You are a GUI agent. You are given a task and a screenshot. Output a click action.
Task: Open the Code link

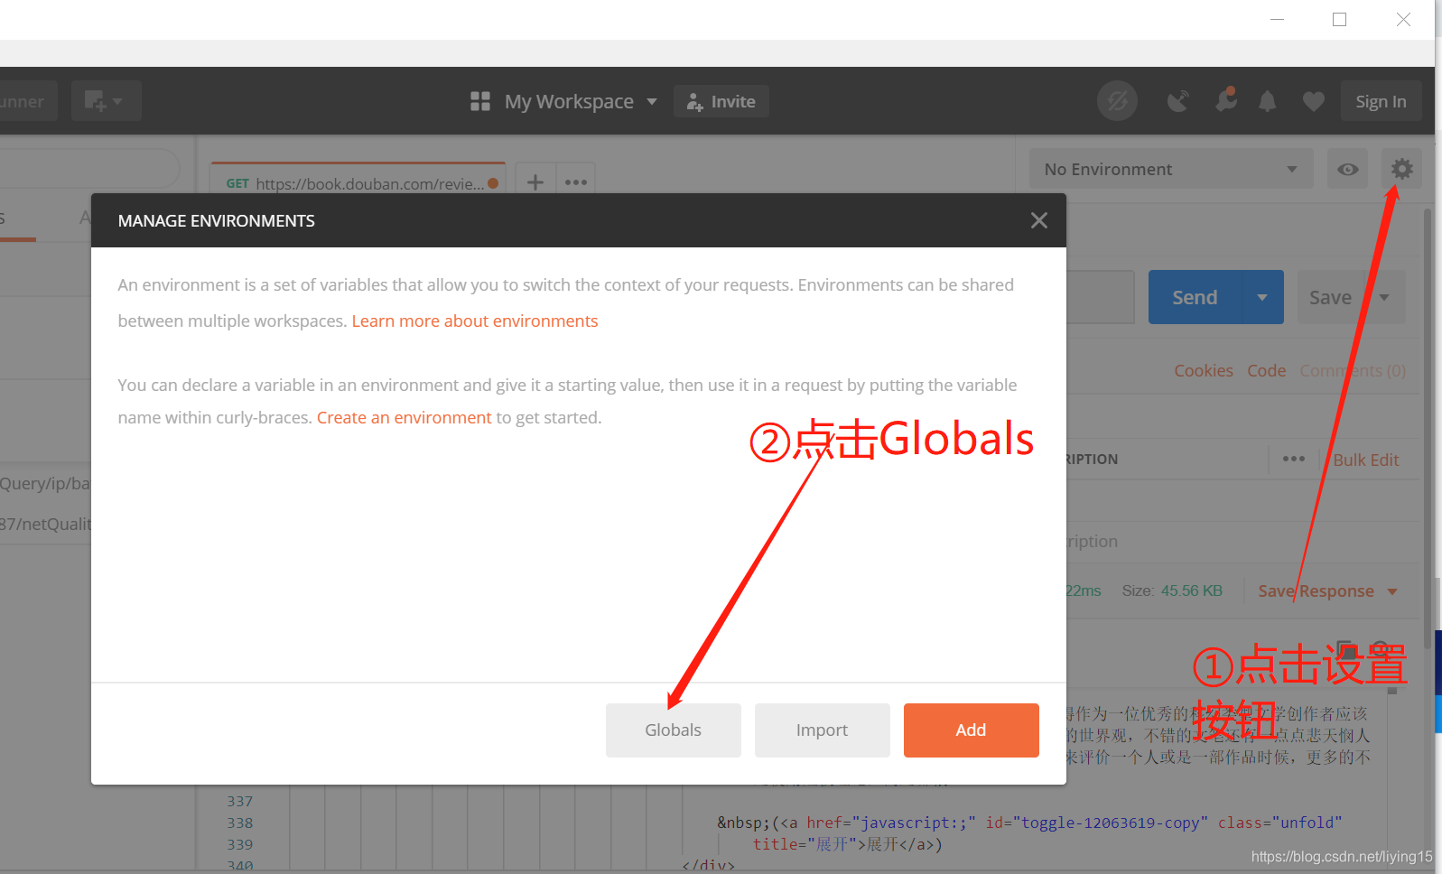1266,370
